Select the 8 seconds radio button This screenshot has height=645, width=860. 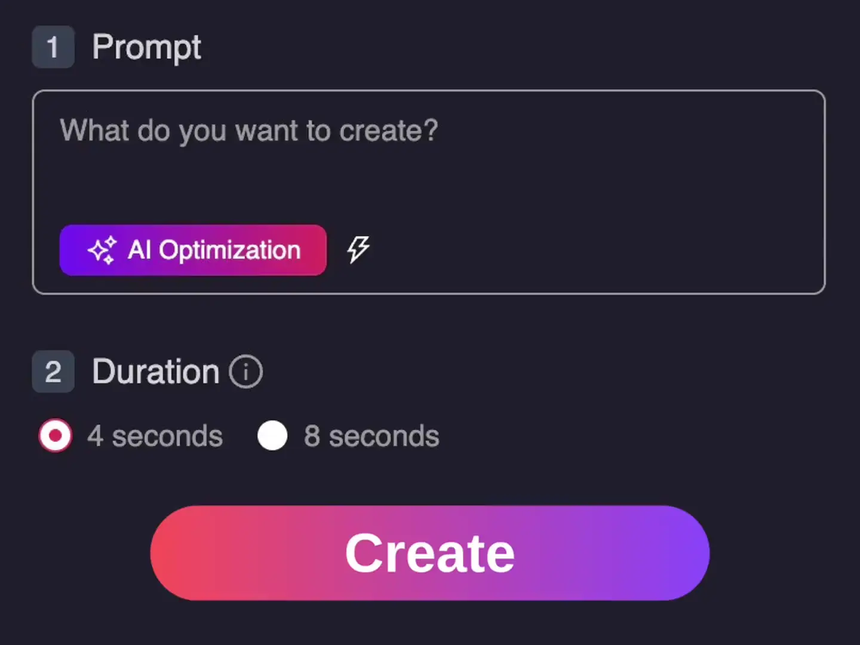[x=272, y=435]
